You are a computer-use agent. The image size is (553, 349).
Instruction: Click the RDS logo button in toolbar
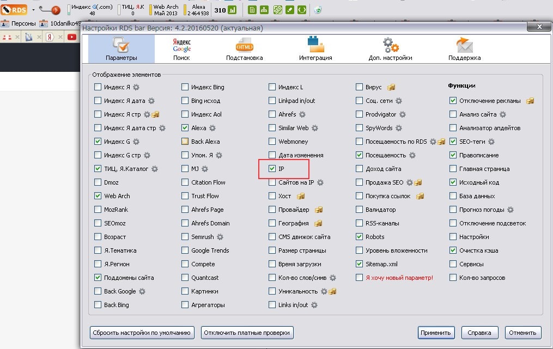(x=14, y=9)
